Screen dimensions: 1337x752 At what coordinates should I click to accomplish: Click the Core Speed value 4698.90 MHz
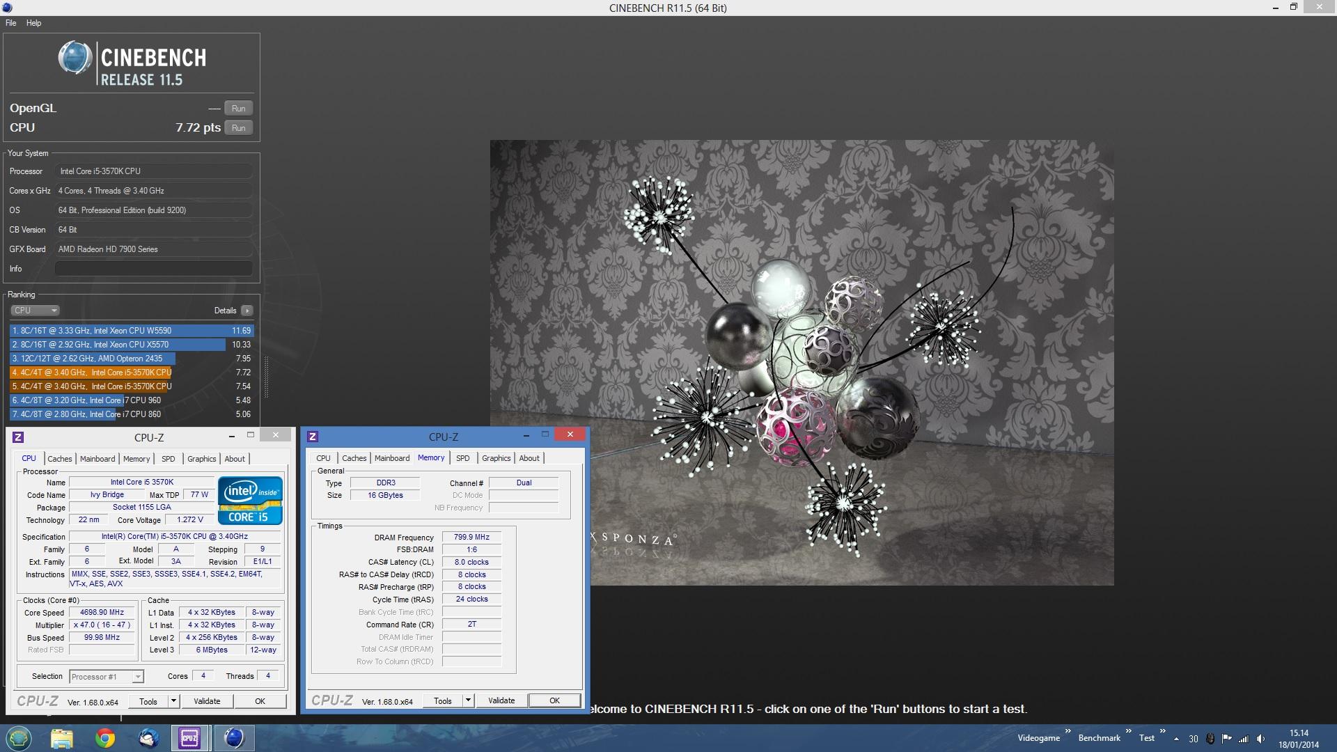(102, 613)
